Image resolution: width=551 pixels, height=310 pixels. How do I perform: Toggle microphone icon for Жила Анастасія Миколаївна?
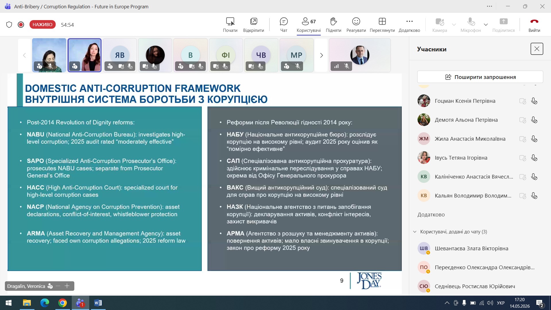(534, 139)
